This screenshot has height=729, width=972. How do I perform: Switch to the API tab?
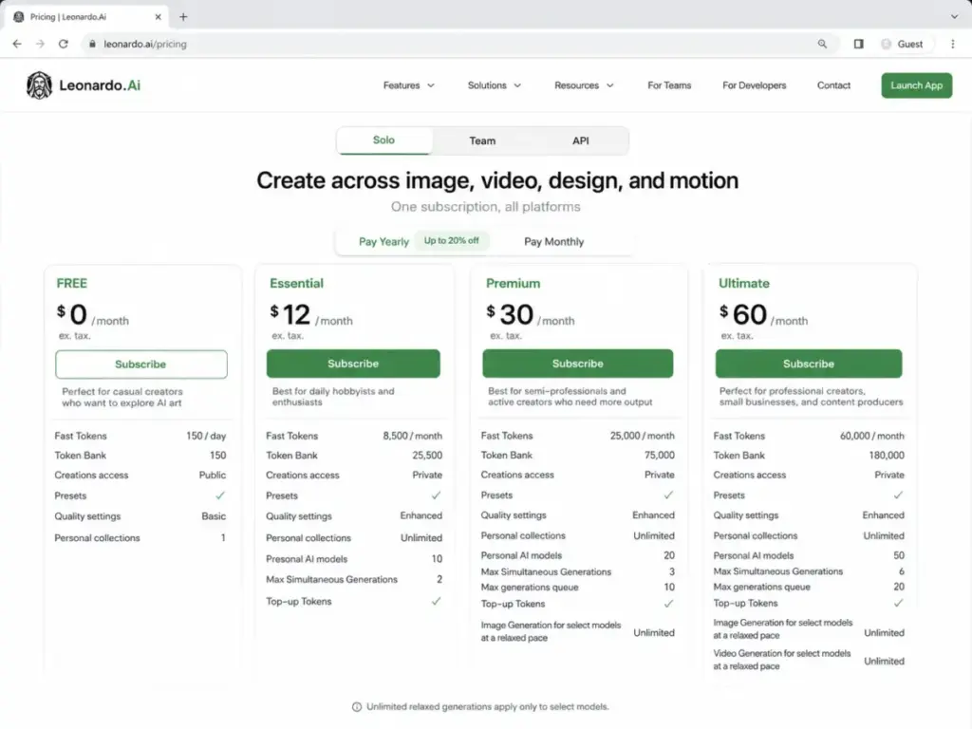580,140
